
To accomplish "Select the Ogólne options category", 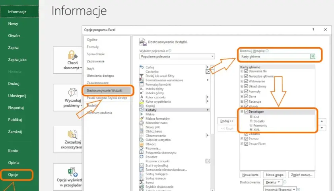I will point(92,40).
